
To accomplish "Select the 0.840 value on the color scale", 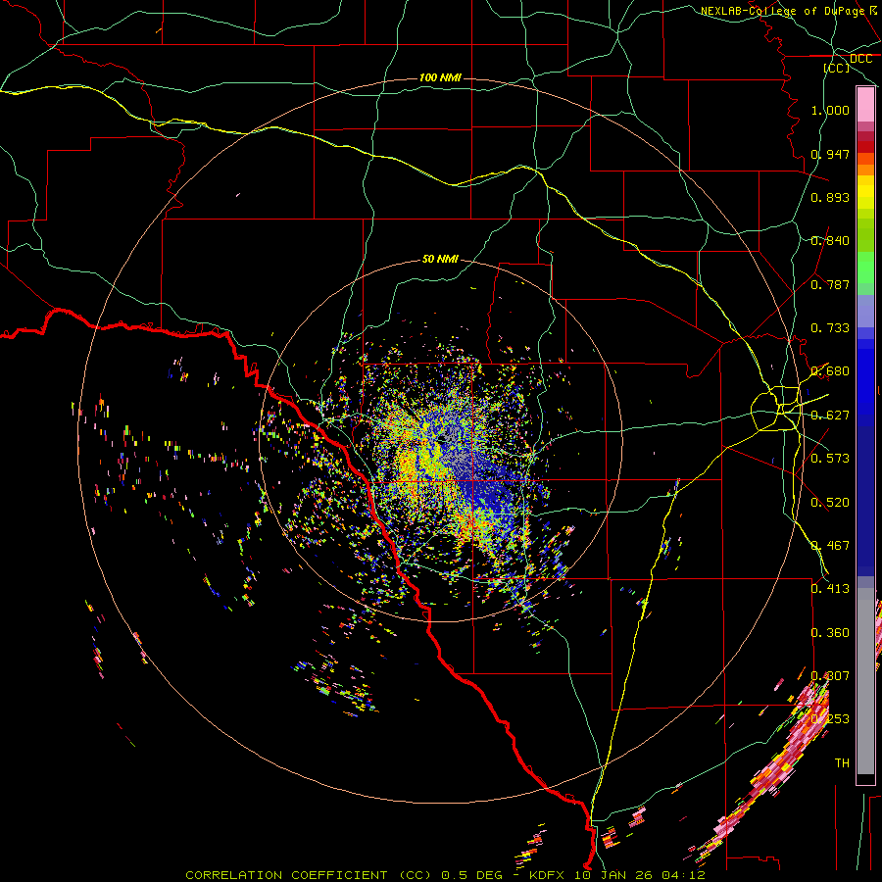I will [x=830, y=241].
